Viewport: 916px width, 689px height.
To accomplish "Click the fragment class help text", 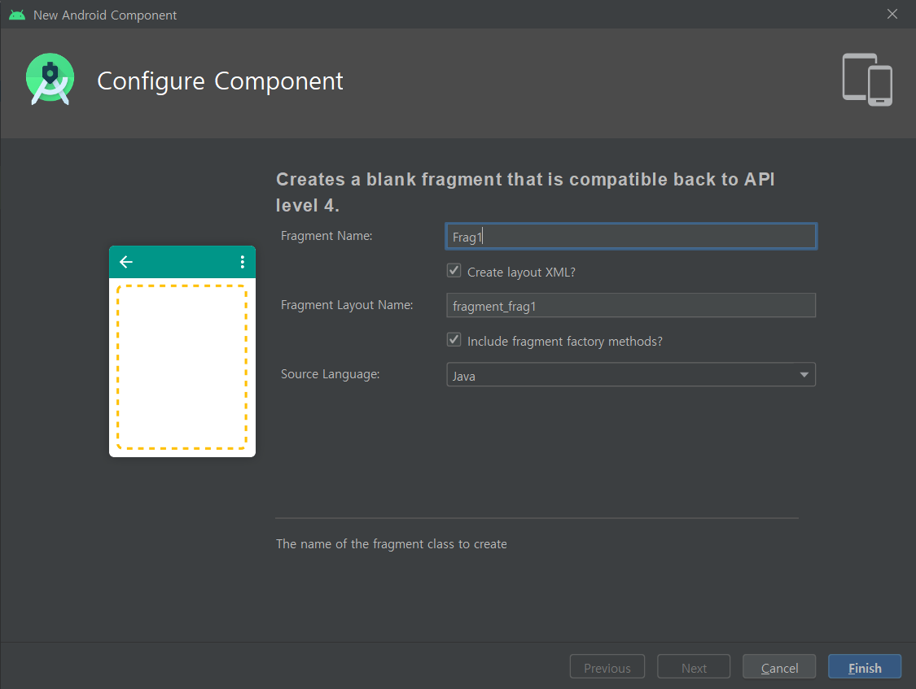I will [392, 543].
